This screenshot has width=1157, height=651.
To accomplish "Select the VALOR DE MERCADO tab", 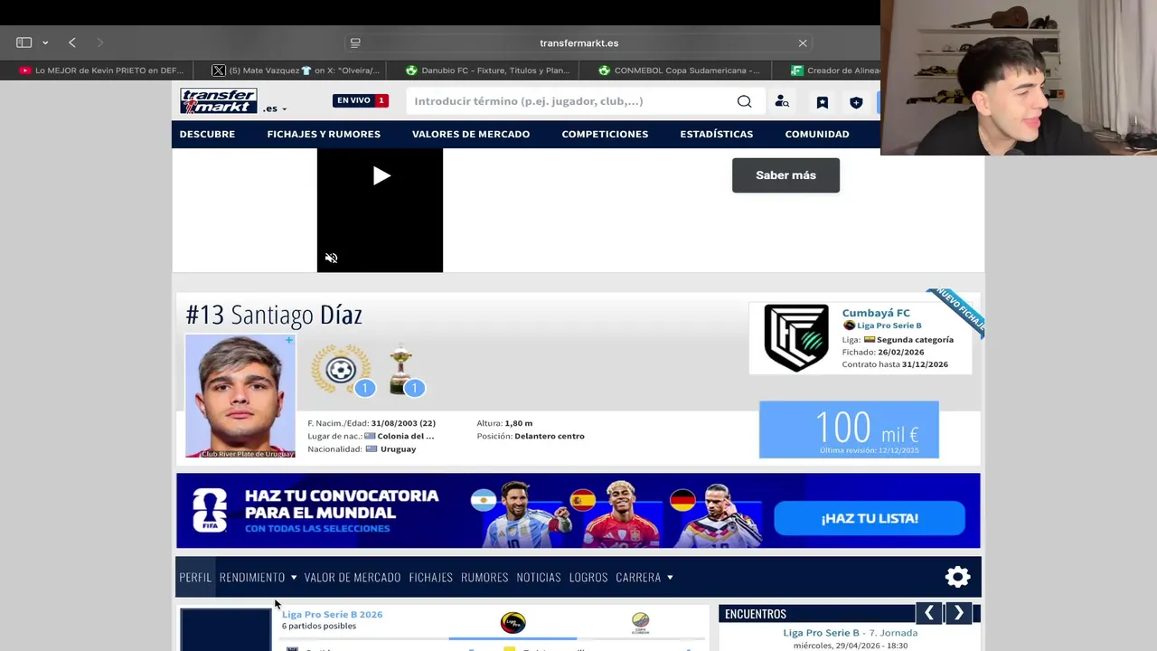I will click(353, 577).
